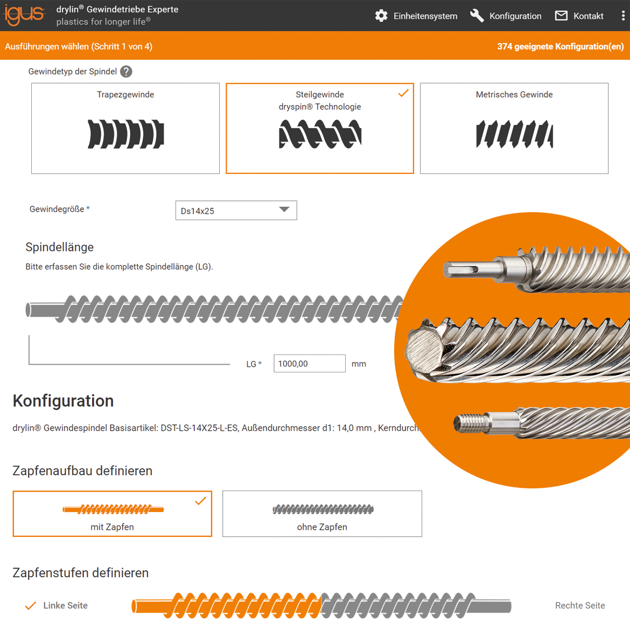Viewport: 630px width, 630px height.
Task: Select Linke Seite for Zapfenstufen
Action: click(x=65, y=606)
